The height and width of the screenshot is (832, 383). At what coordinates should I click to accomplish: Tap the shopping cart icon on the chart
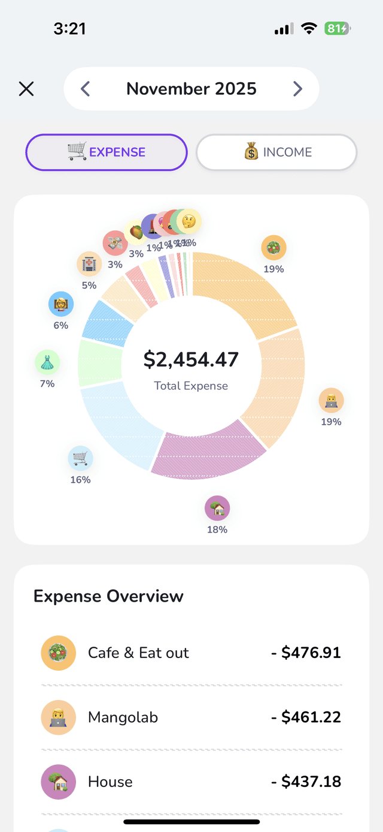click(80, 458)
